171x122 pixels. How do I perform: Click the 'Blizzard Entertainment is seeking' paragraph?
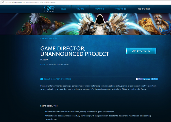point(98,88)
